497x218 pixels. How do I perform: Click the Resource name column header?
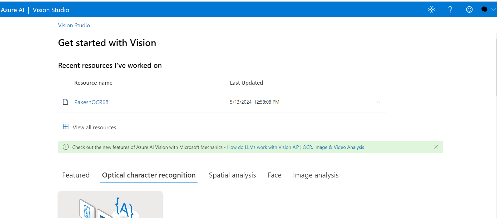coord(93,83)
